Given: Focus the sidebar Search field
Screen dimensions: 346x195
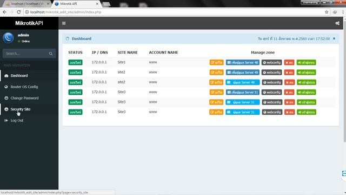Looking at the screenshot, I should (x=29, y=54).
